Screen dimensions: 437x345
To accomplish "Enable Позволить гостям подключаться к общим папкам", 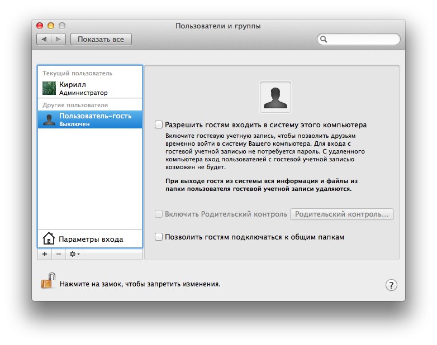I will (x=159, y=237).
